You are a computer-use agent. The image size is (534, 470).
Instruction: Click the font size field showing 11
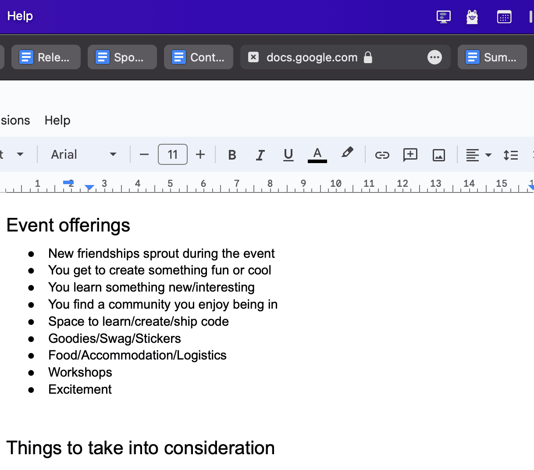point(173,155)
